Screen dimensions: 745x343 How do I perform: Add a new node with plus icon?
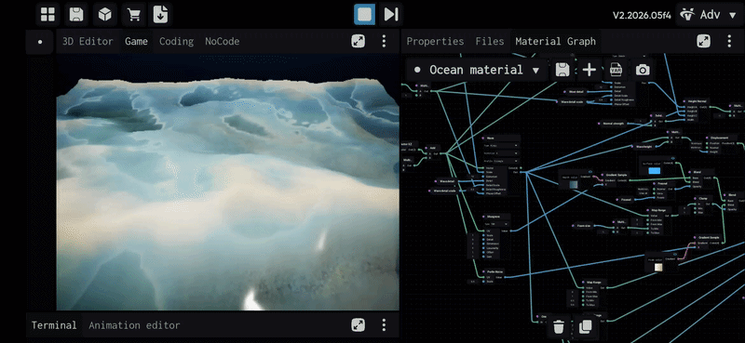coord(589,71)
